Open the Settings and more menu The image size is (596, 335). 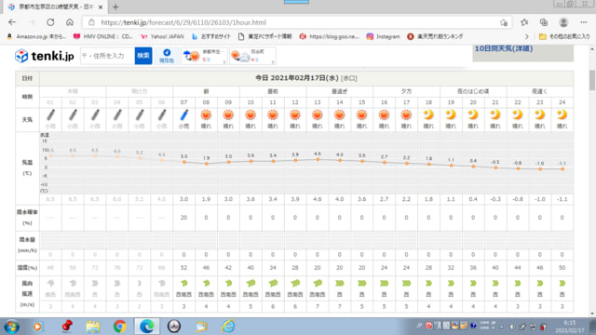click(x=584, y=22)
